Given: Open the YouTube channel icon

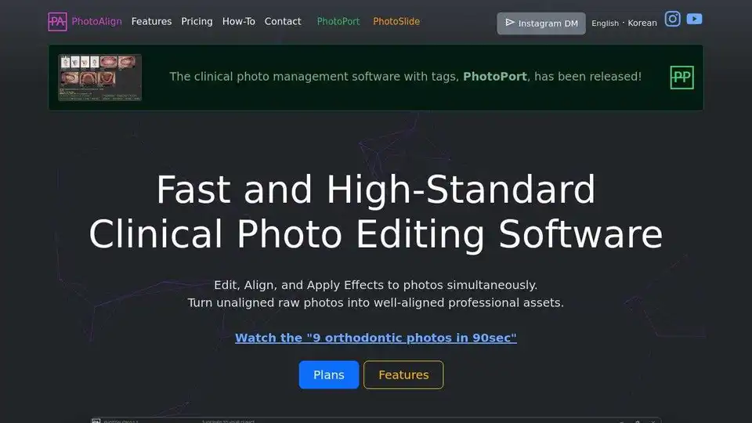Looking at the screenshot, I should [694, 19].
